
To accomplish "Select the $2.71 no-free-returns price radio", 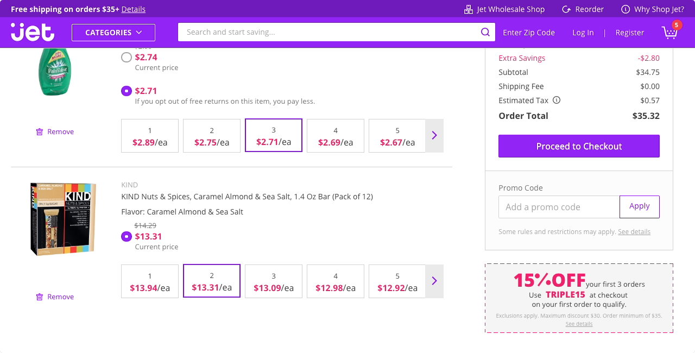I will (127, 91).
